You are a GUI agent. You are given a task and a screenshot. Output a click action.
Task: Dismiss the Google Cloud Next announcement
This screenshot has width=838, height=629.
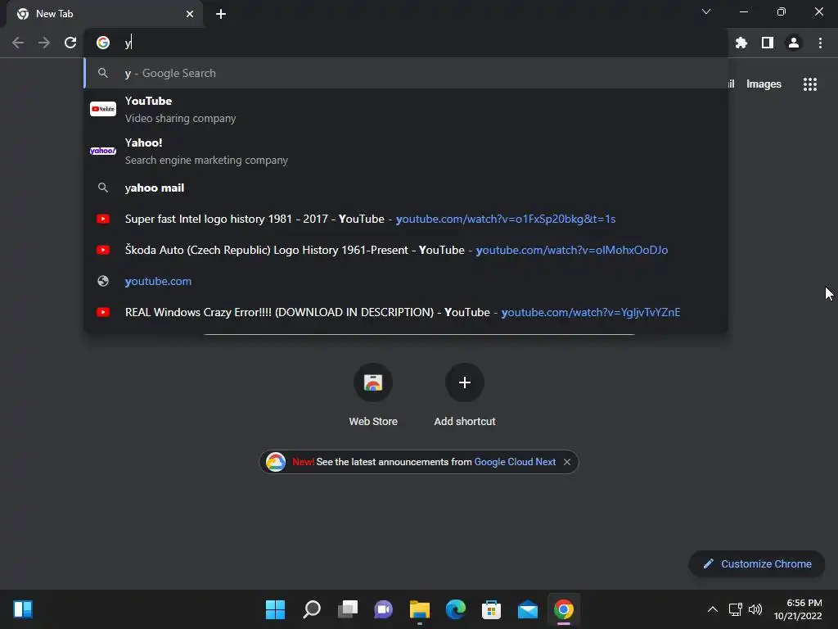pyautogui.click(x=567, y=462)
